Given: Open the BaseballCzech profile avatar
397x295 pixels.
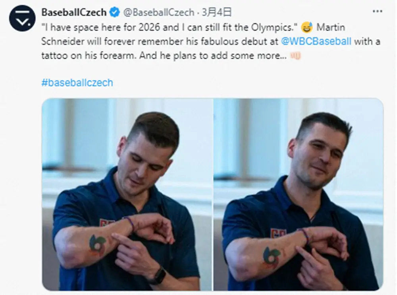Looking at the screenshot, I should tap(22, 18).
